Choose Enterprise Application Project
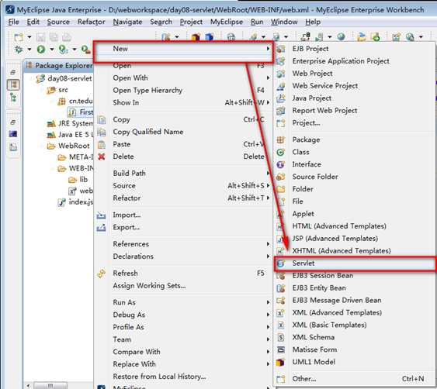Screen dimensions: 437x389 (354, 61)
